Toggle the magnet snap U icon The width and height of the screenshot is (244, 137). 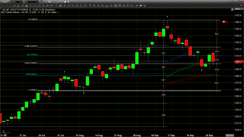pos(145,6)
